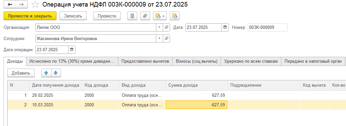This screenshot has height=126, width=346.
Task: Click the forward navigation arrow
Action: (22, 4)
